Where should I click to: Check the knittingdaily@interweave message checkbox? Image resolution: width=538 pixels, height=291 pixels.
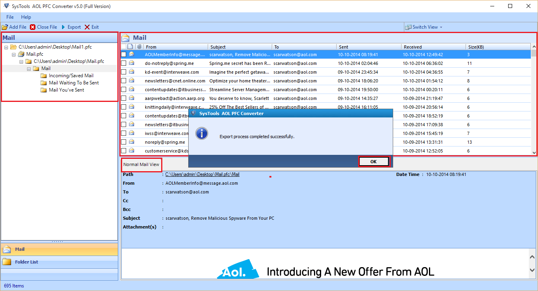[x=124, y=107]
